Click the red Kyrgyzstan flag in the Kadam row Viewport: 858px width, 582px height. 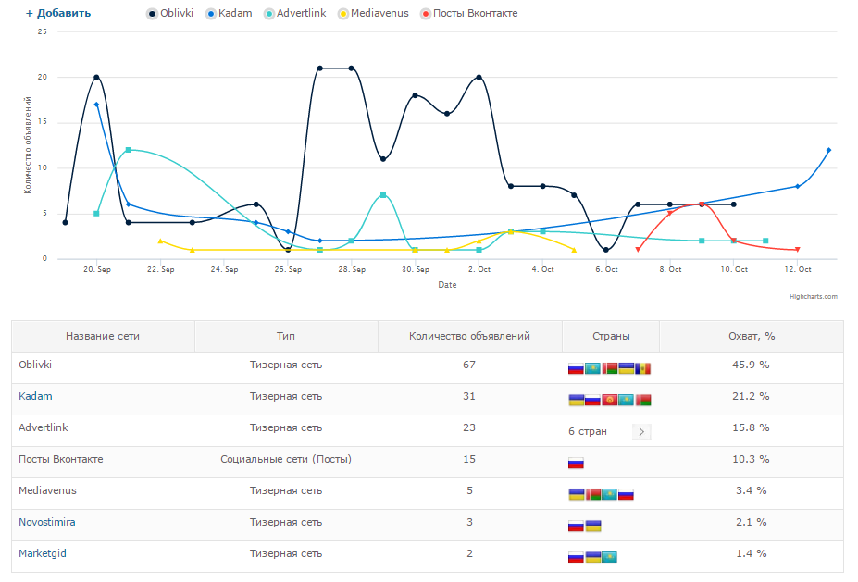pos(610,401)
